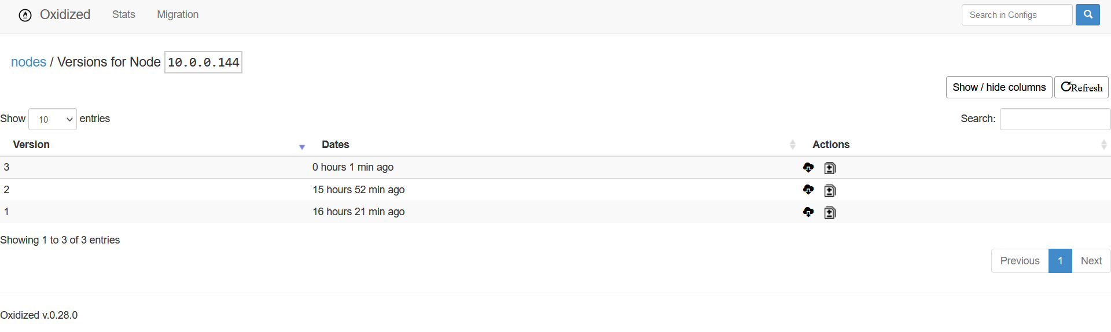Open diff view for version 2
This screenshot has height=332, width=1111.
click(830, 190)
